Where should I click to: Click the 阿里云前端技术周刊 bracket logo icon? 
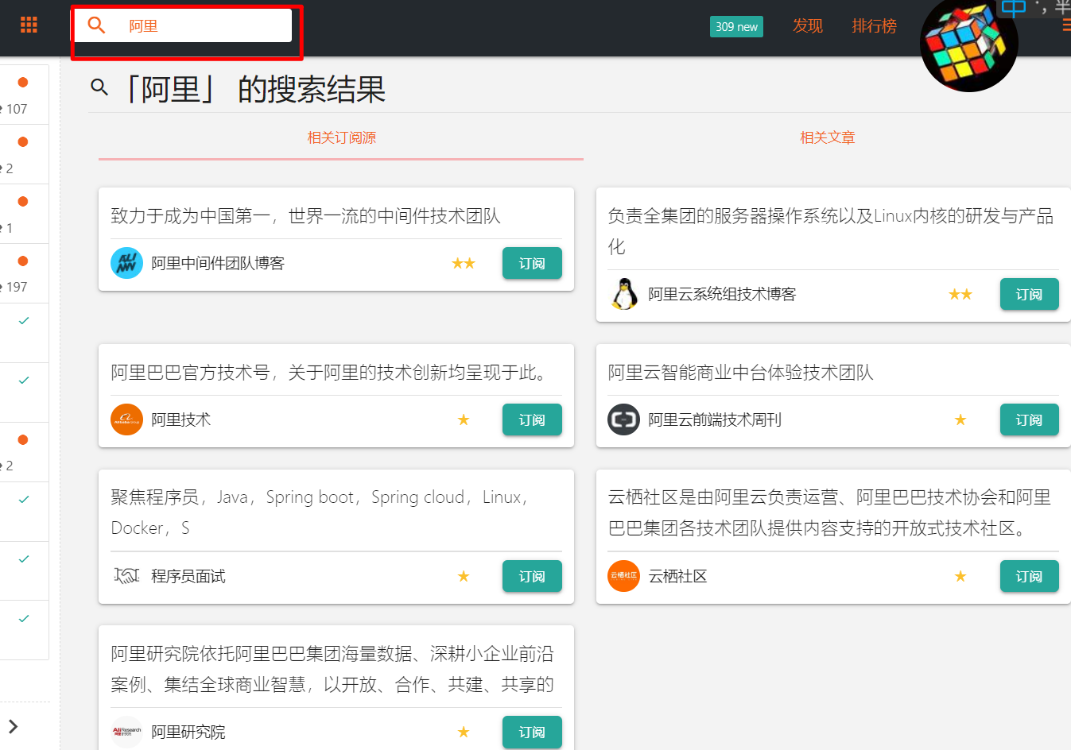click(624, 419)
